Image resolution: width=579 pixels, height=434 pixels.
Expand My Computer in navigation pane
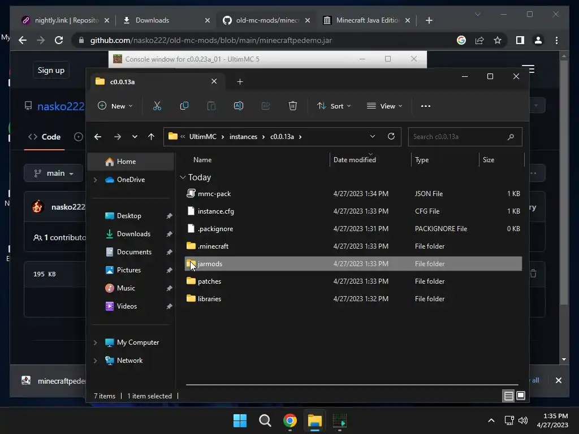(x=95, y=342)
